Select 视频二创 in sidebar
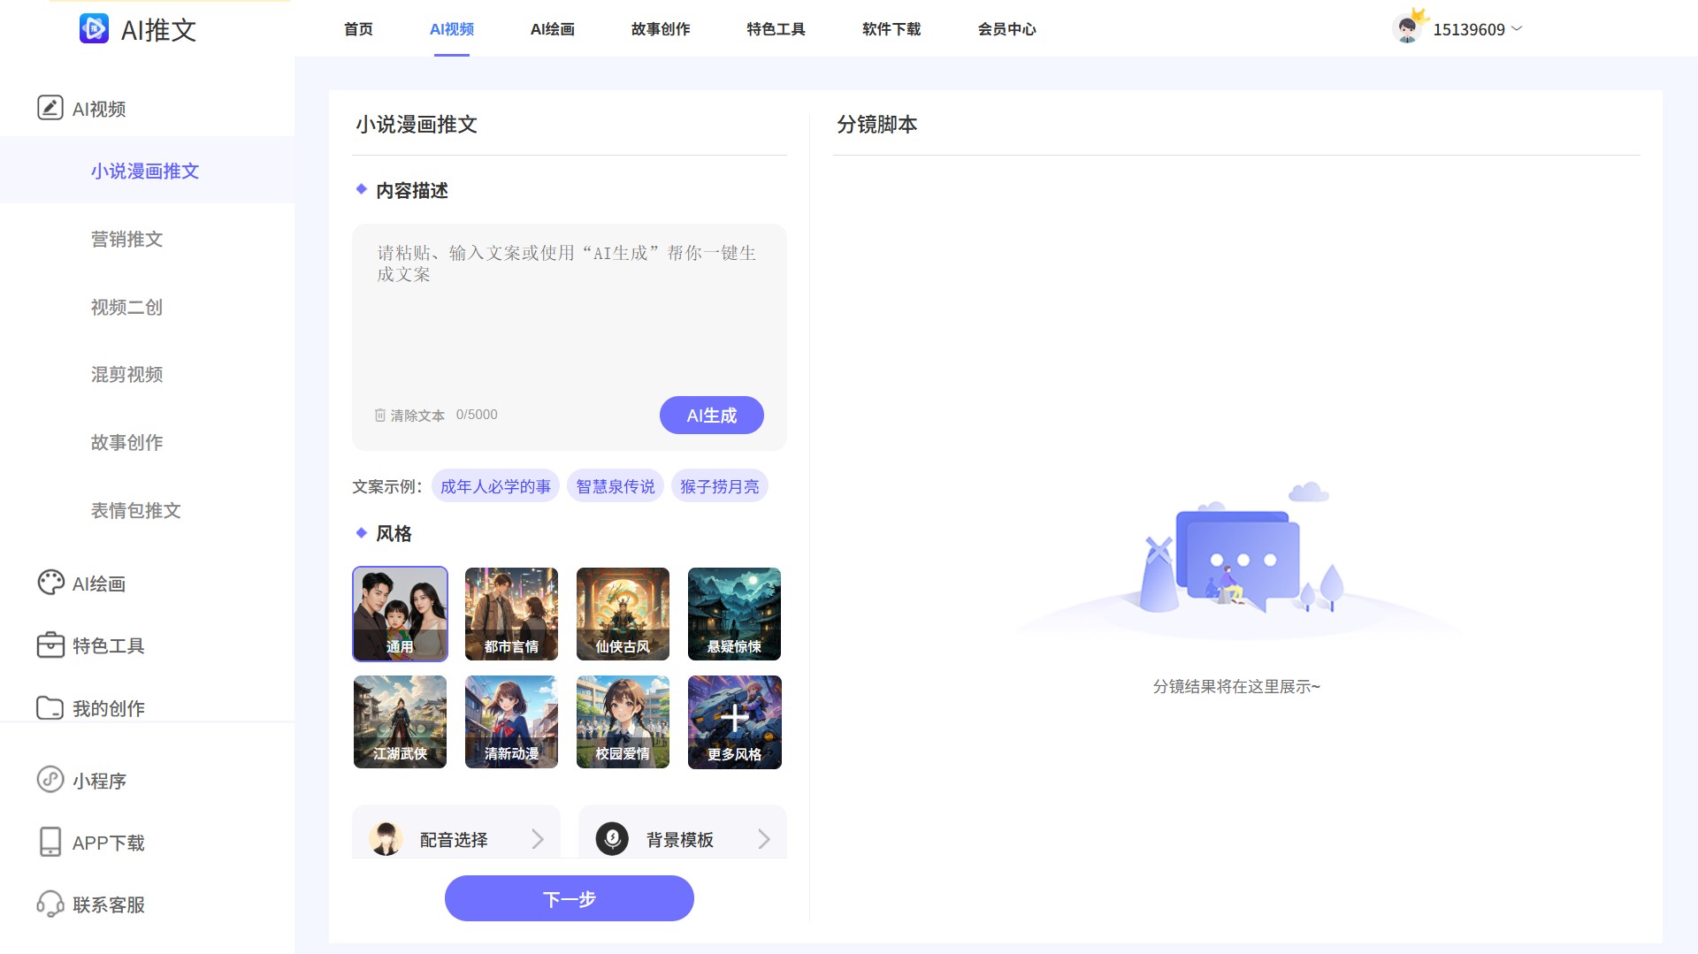The image size is (1698, 954). [126, 307]
